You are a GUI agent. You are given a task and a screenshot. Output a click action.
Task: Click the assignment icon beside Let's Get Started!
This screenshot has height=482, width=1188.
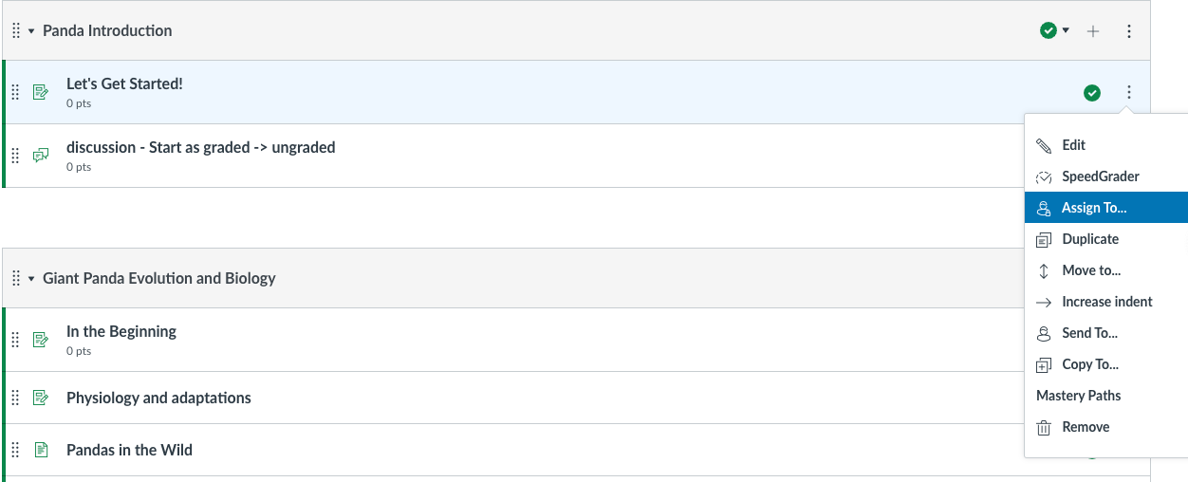click(x=41, y=92)
